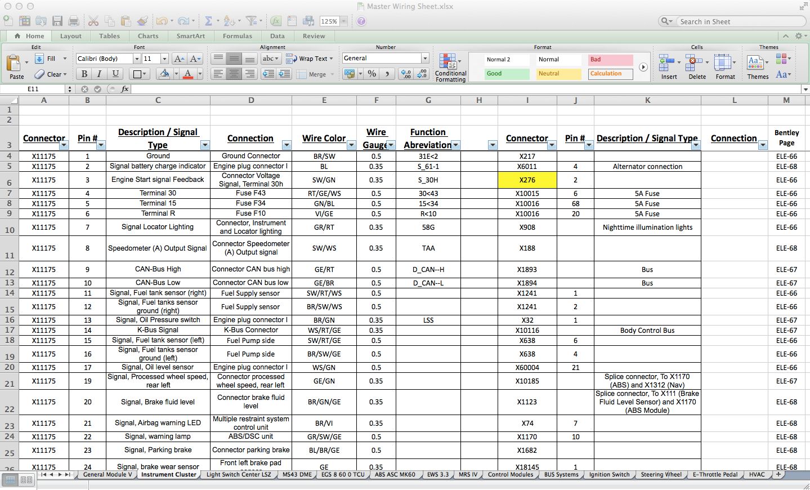Open the SmartArt ribbon tab
Image resolution: width=810 pixels, height=490 pixels.
coord(191,36)
